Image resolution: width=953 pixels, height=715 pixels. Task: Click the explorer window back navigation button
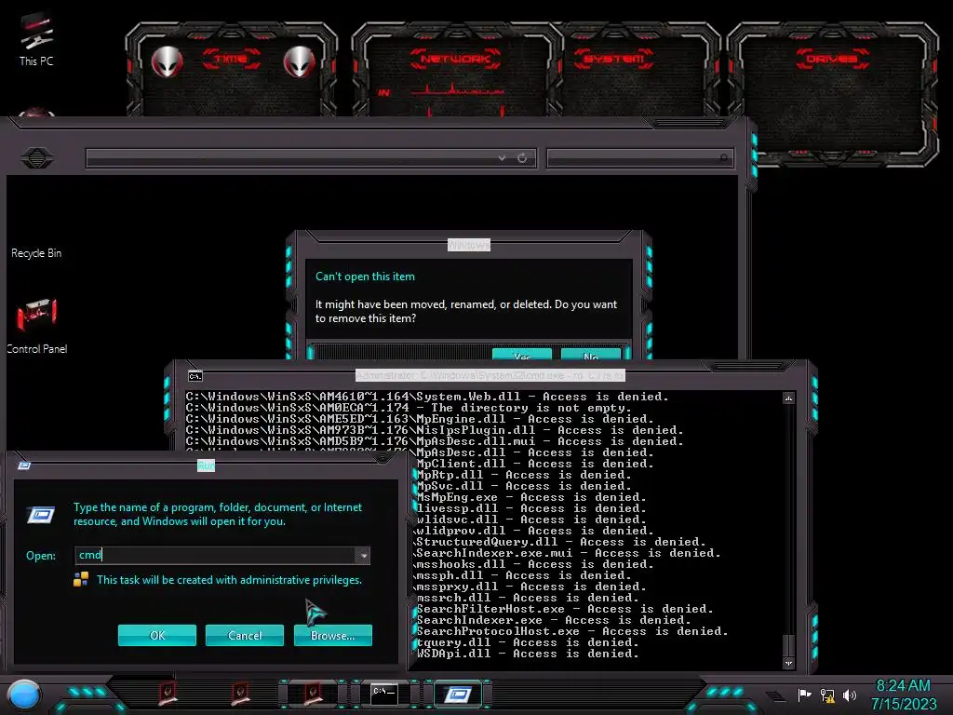[36, 158]
